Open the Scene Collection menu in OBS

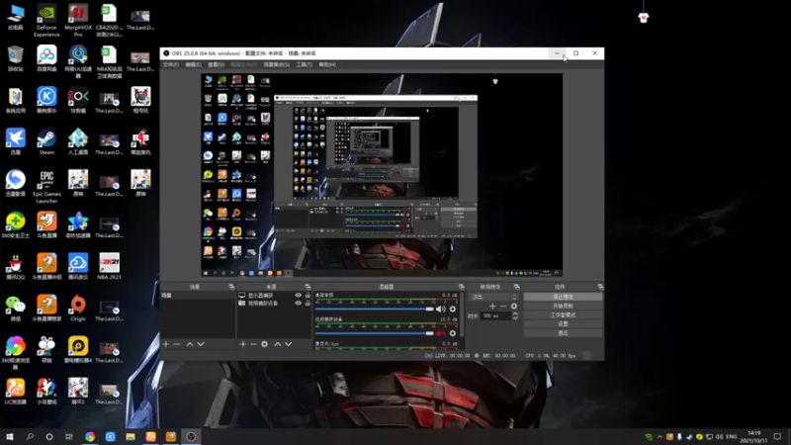[277, 64]
